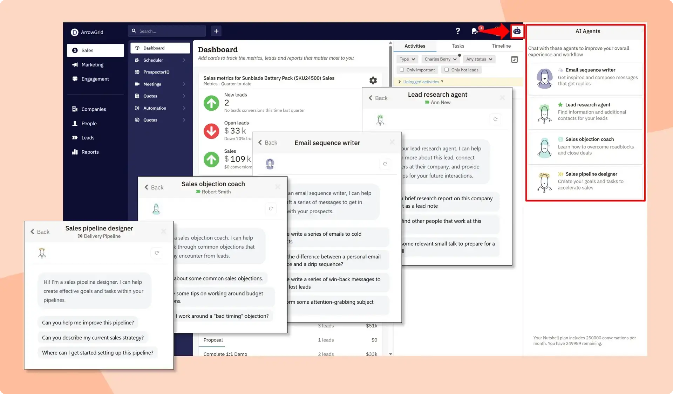Open the settings gear on the Sales metrics card
The image size is (673, 394).
coord(373,80)
